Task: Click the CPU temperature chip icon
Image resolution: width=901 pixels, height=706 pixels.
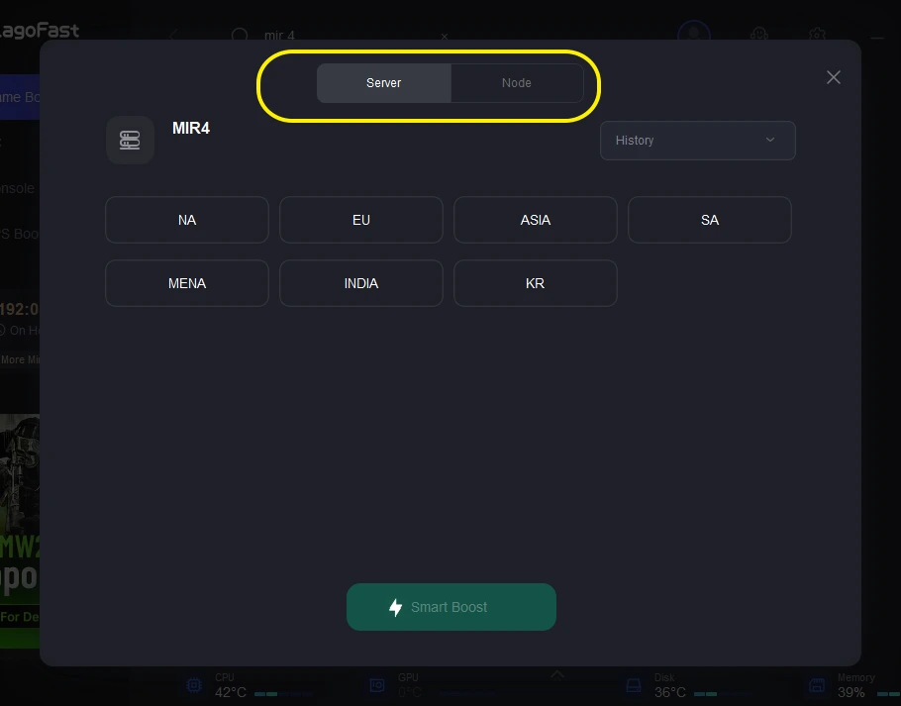Action: [195, 685]
